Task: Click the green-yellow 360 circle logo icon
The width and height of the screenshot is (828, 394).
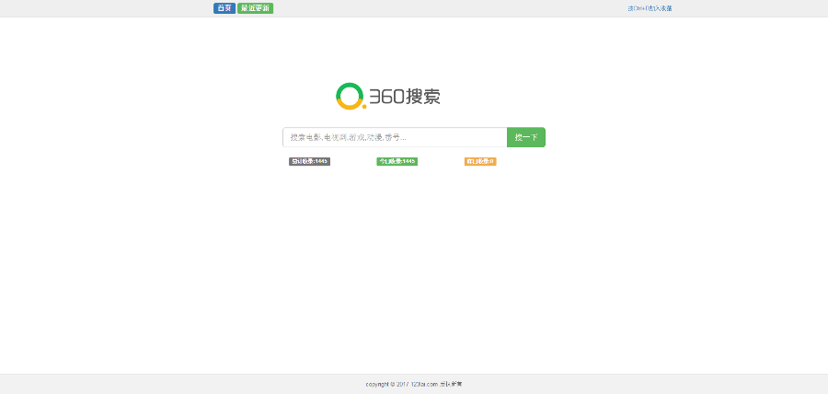Action: point(351,96)
